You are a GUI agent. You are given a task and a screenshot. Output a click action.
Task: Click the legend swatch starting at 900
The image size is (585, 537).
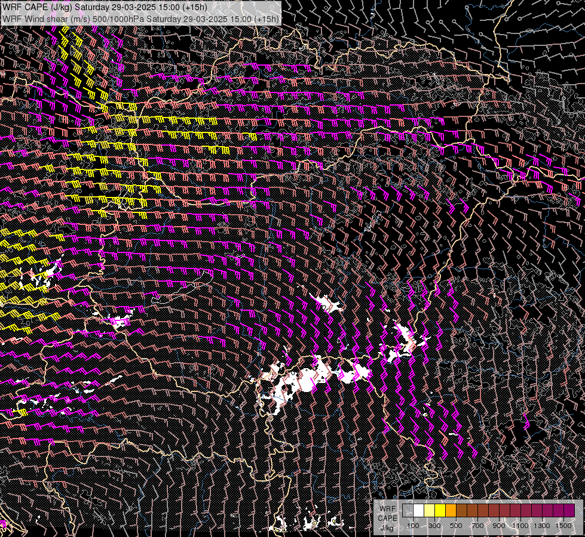coord(504,511)
